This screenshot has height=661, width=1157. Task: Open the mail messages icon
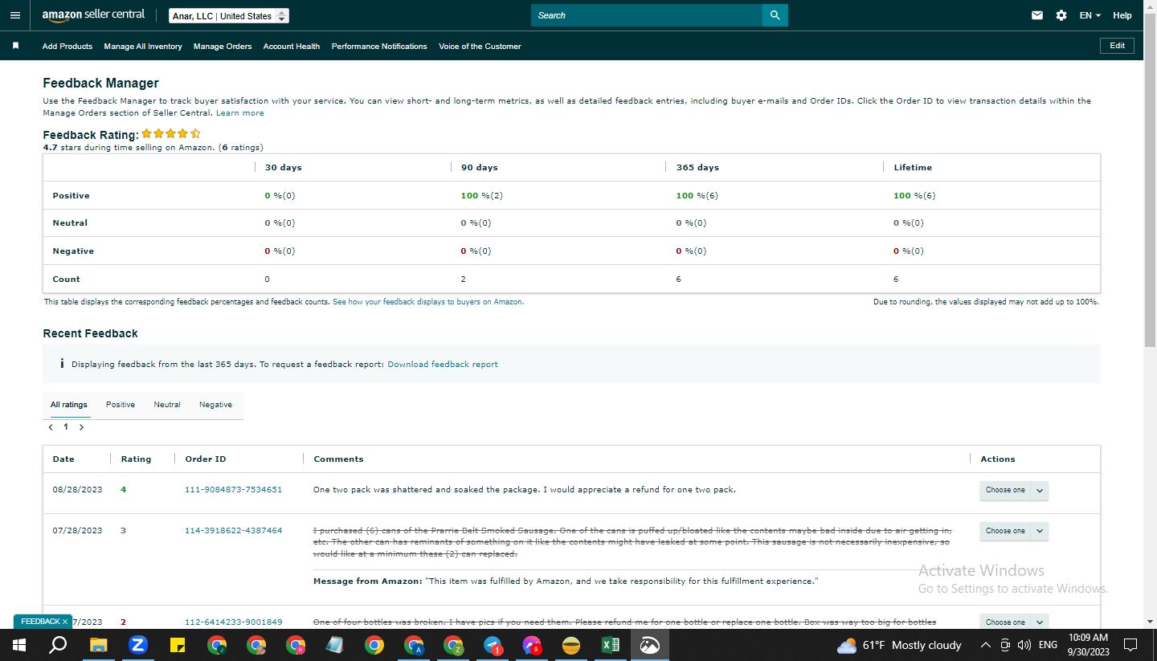click(x=1037, y=15)
